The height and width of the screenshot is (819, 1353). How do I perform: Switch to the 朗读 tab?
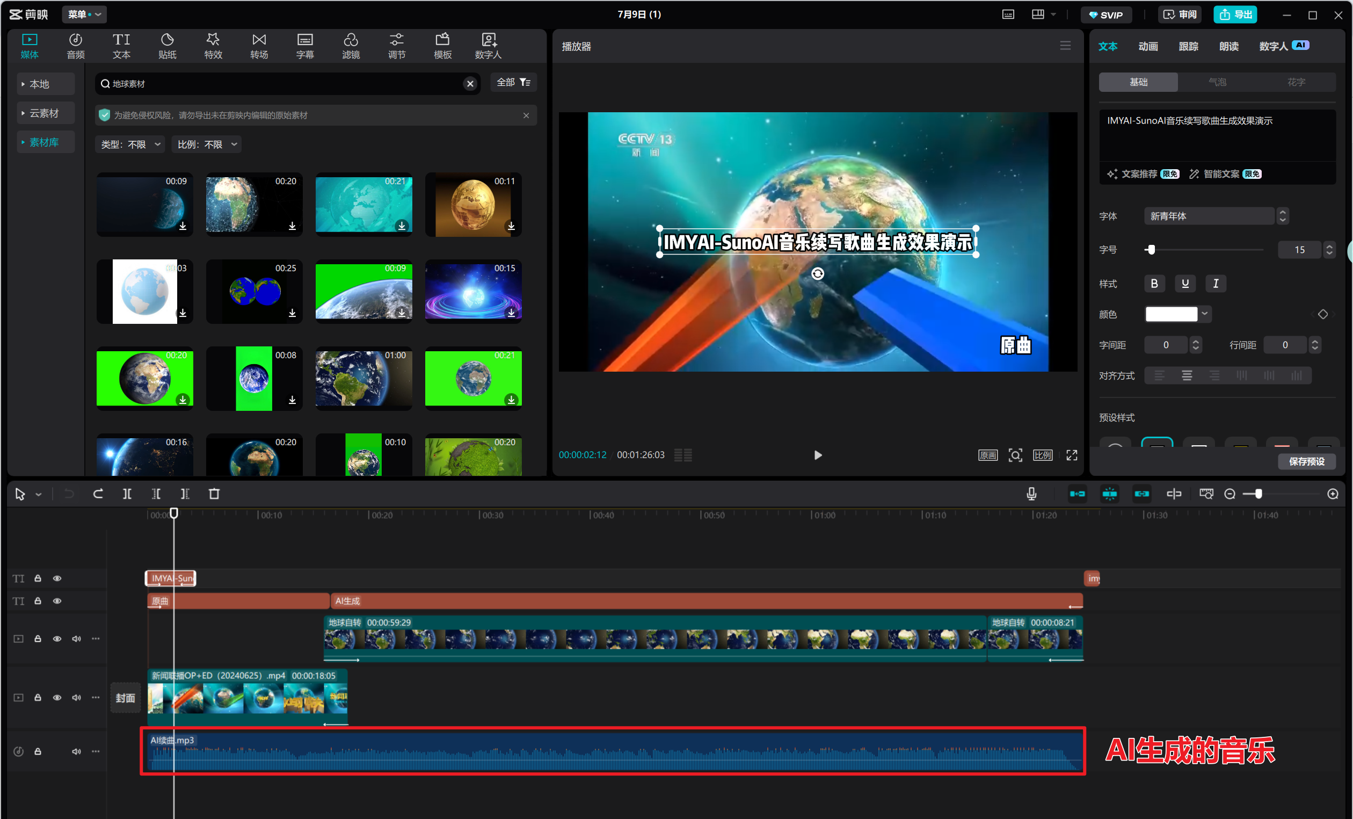[x=1228, y=46]
